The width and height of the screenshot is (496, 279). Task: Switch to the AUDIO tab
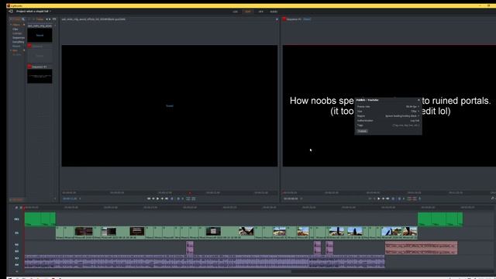pos(274,12)
